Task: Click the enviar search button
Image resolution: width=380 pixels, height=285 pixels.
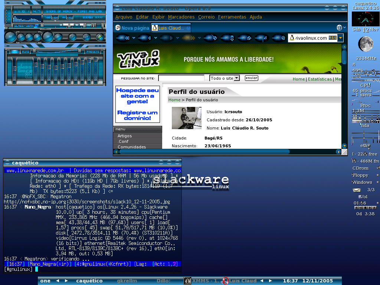Action: (x=251, y=78)
